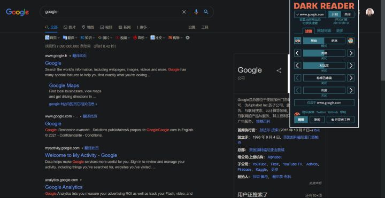Open the 隐私政策 privacy link in Dark Reader
The image size is (385, 198).
pos(308,112)
